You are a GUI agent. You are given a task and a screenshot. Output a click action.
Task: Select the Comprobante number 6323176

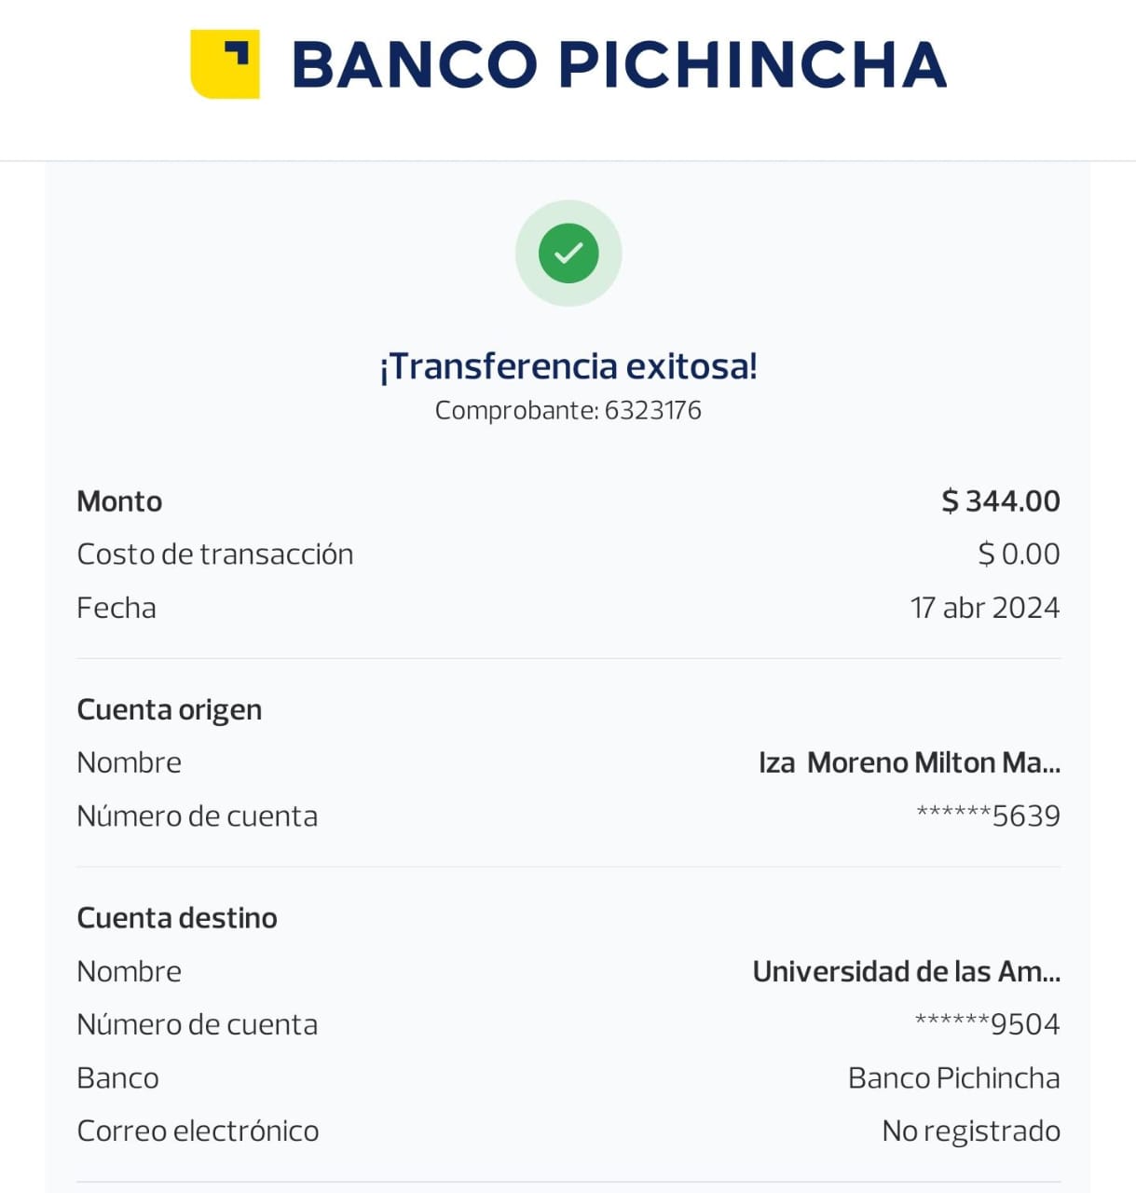tap(652, 410)
